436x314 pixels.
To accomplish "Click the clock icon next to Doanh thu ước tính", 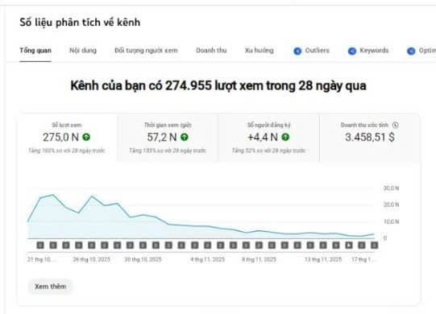I will tap(395, 126).
